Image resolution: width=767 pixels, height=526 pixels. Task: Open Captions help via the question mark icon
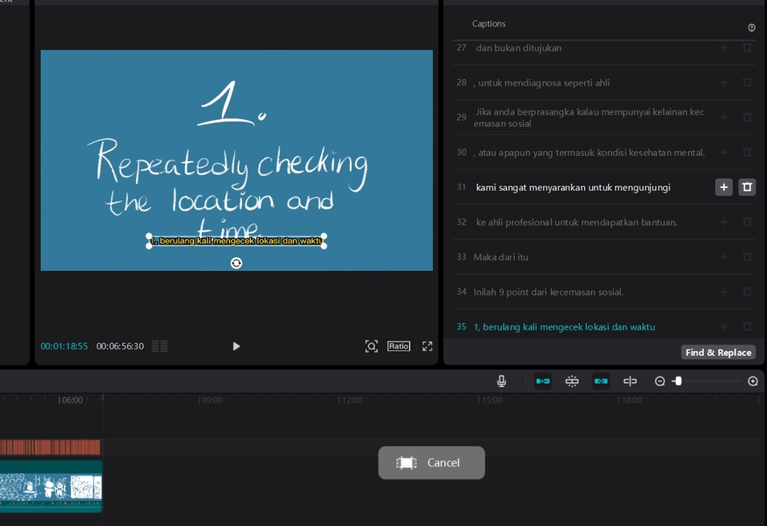pos(751,26)
